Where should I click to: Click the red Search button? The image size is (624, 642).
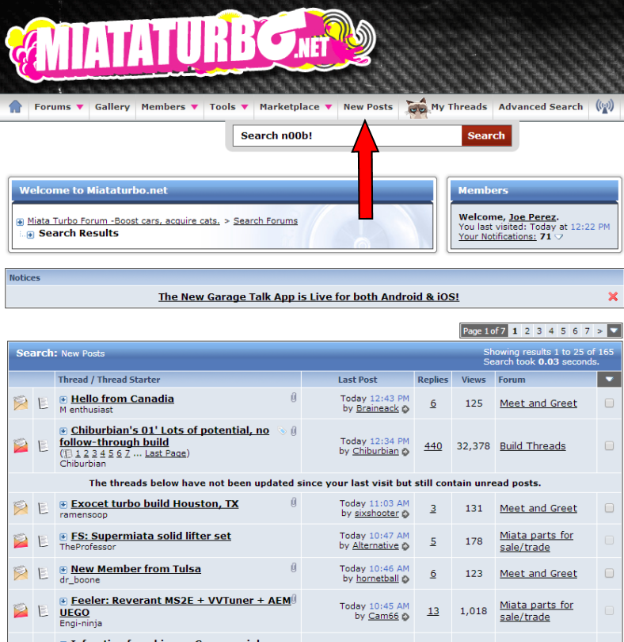pyautogui.click(x=486, y=136)
